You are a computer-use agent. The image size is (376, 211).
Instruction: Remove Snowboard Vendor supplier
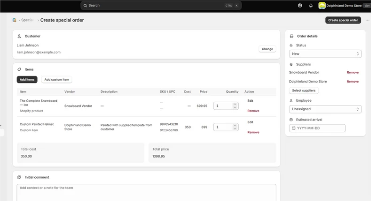(x=352, y=73)
